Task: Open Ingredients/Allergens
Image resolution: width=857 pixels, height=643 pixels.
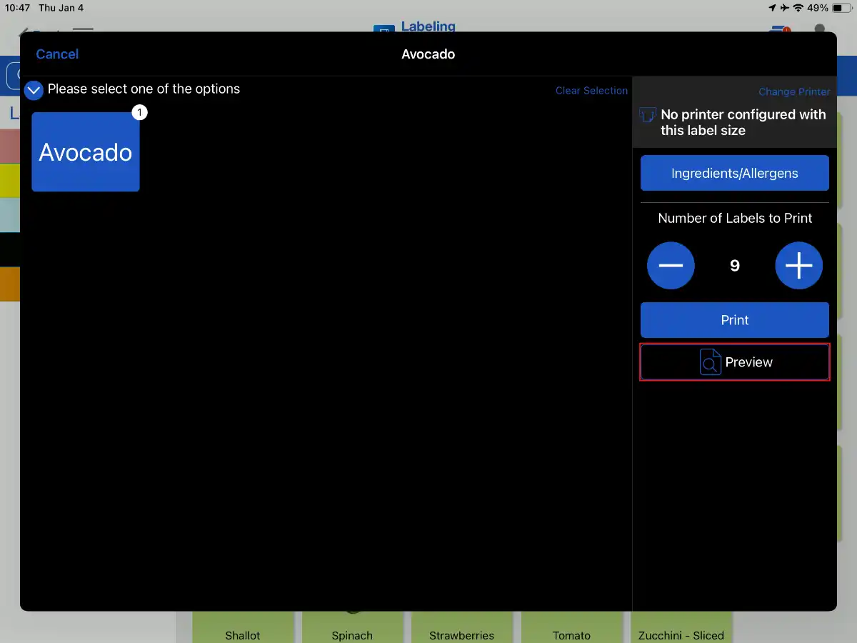Action: pos(734,173)
